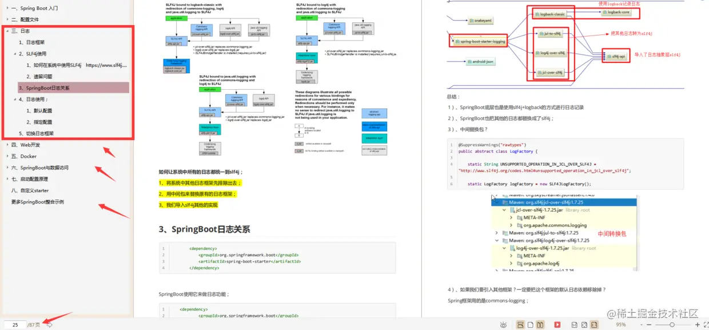Screen dimensions: 709x330
Task: Zoom in with the plus button
Action: click(x=697, y=325)
